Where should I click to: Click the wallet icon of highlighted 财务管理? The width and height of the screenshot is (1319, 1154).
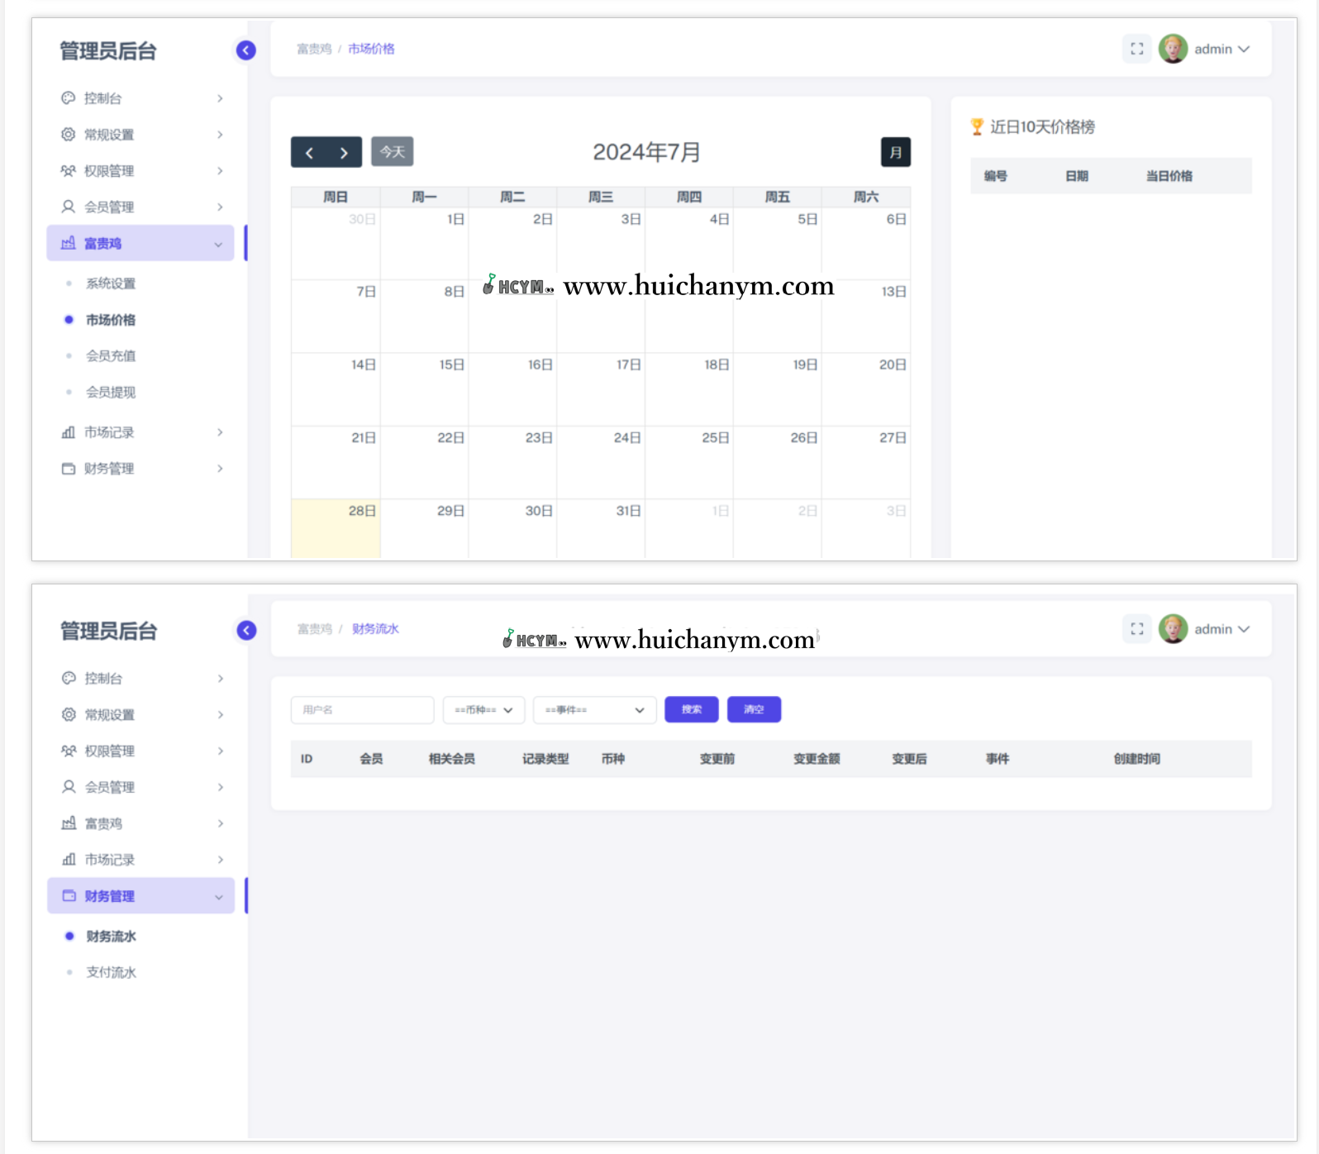69,896
